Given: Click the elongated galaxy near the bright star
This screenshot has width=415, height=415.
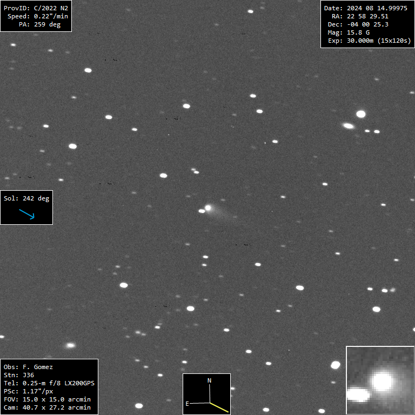Looking at the screenshot, I should point(349,126).
